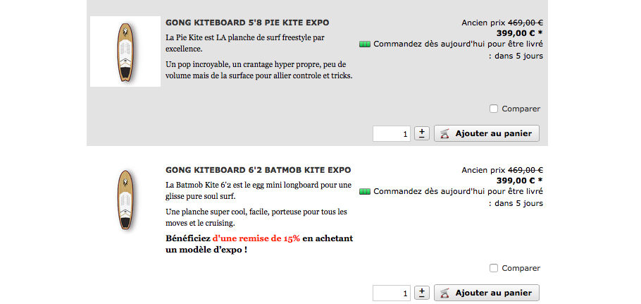The image size is (641, 304).
Task: Open the Batmob Kite 6'2 board thumbnail
Action: click(125, 199)
